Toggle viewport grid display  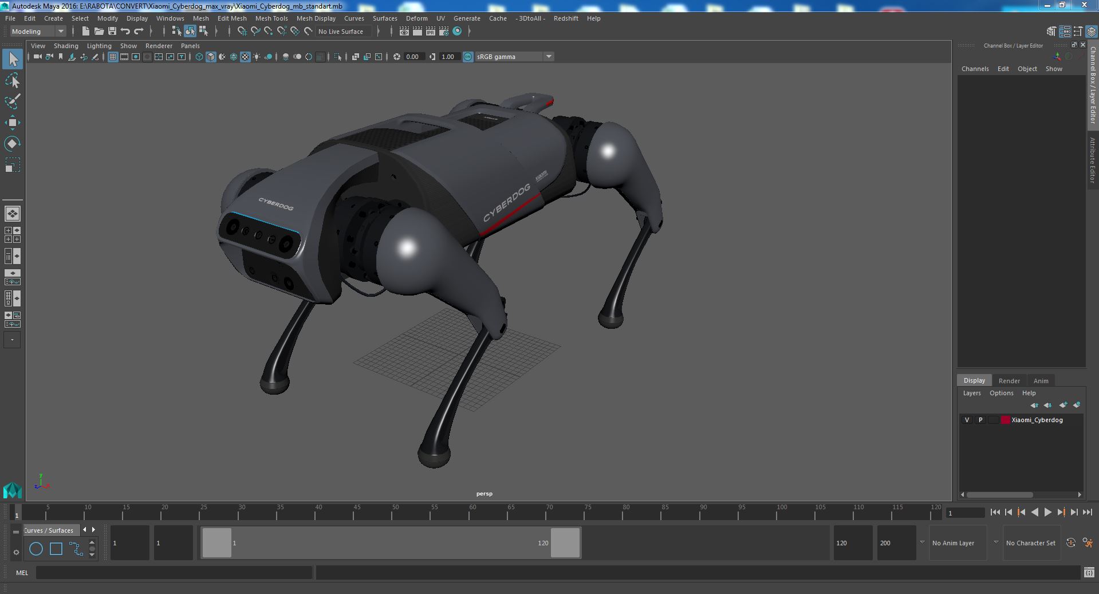click(113, 57)
